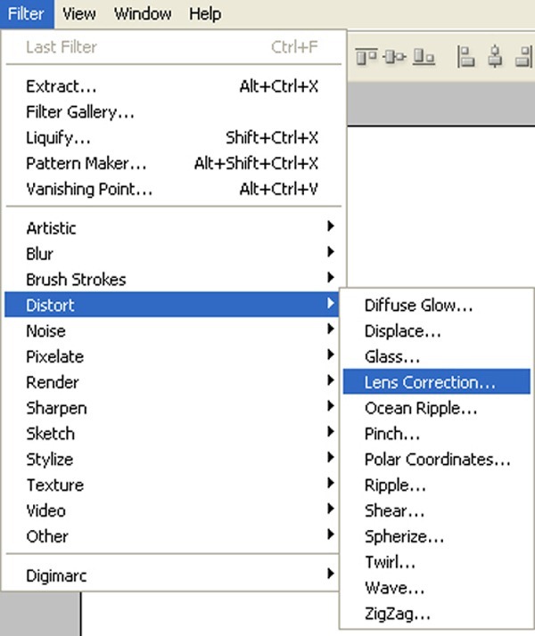Screen dimensions: 535x636
Task: Select the ZigZag filter
Action: [397, 614]
